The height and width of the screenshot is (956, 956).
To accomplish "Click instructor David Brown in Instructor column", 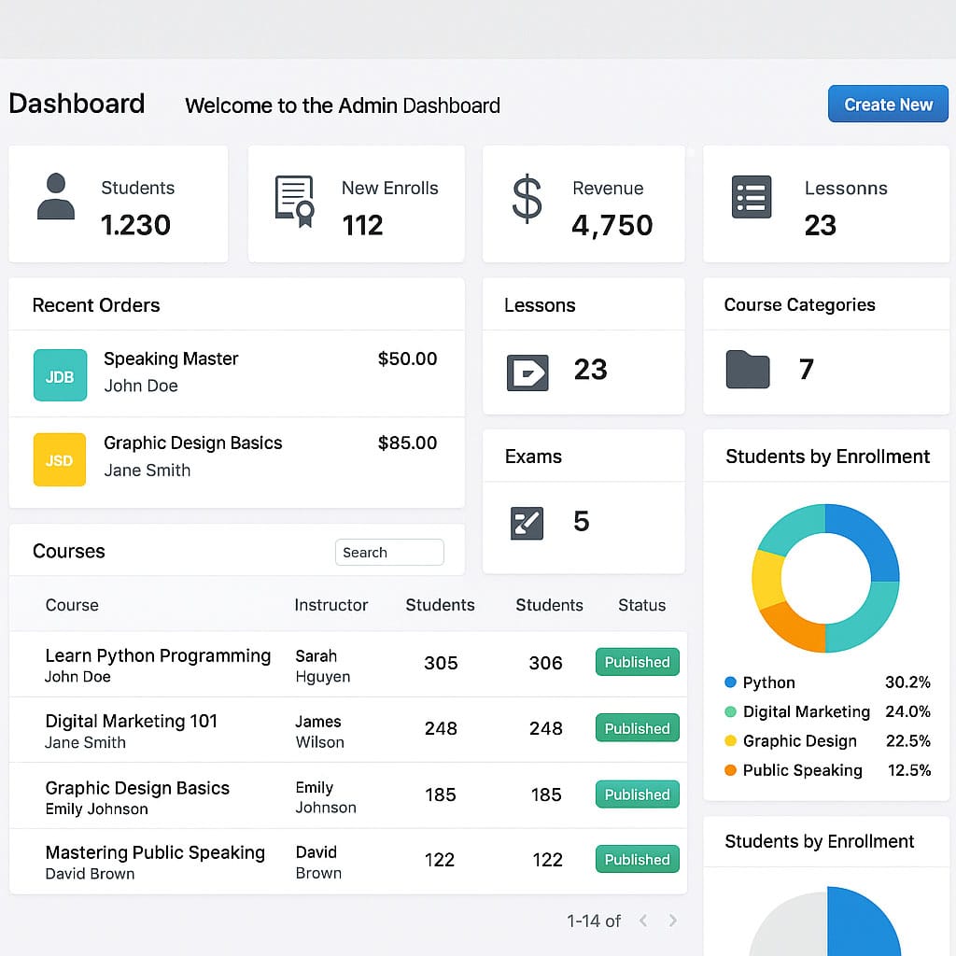I will tap(318, 862).
